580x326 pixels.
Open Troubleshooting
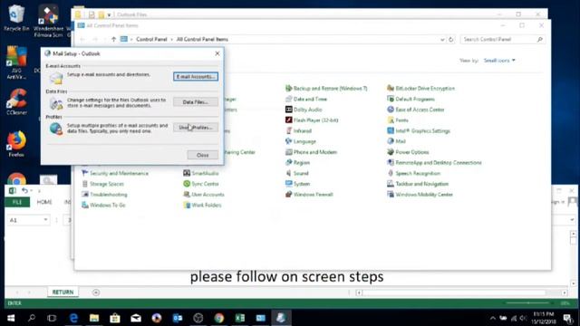tap(104, 195)
